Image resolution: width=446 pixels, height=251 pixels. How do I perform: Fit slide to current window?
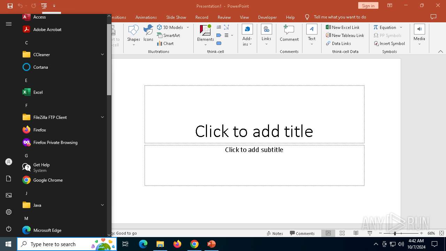point(441,233)
